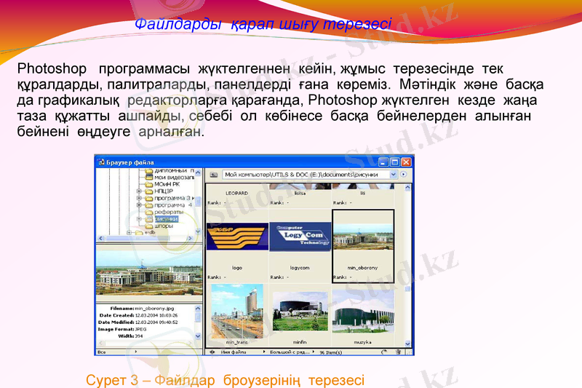Select the 'muzyka' thumbnail image
The height and width of the screenshot is (388, 582).
[363, 311]
